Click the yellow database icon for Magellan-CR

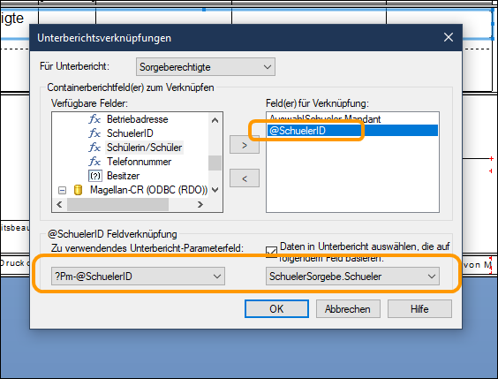[78, 190]
